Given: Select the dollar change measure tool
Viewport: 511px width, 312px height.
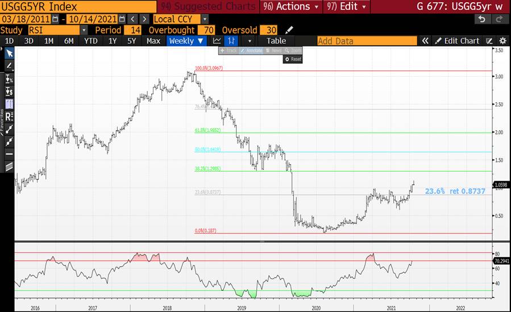Looking at the screenshot, I should tap(9, 92).
